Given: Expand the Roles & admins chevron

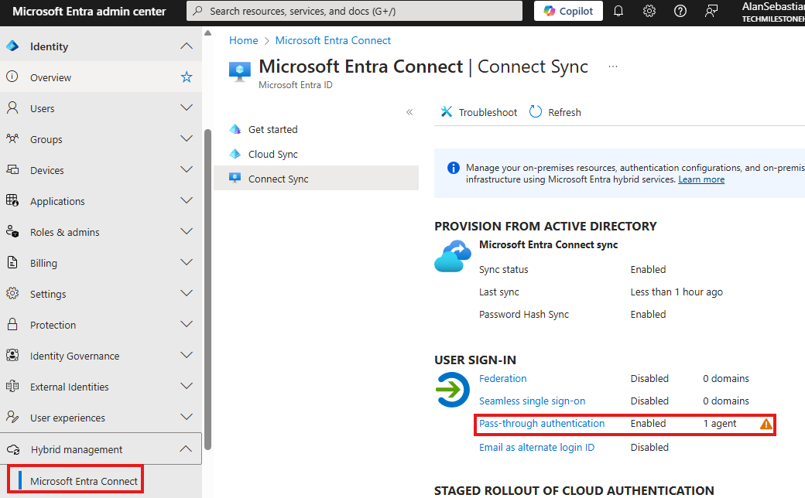Looking at the screenshot, I should [187, 231].
